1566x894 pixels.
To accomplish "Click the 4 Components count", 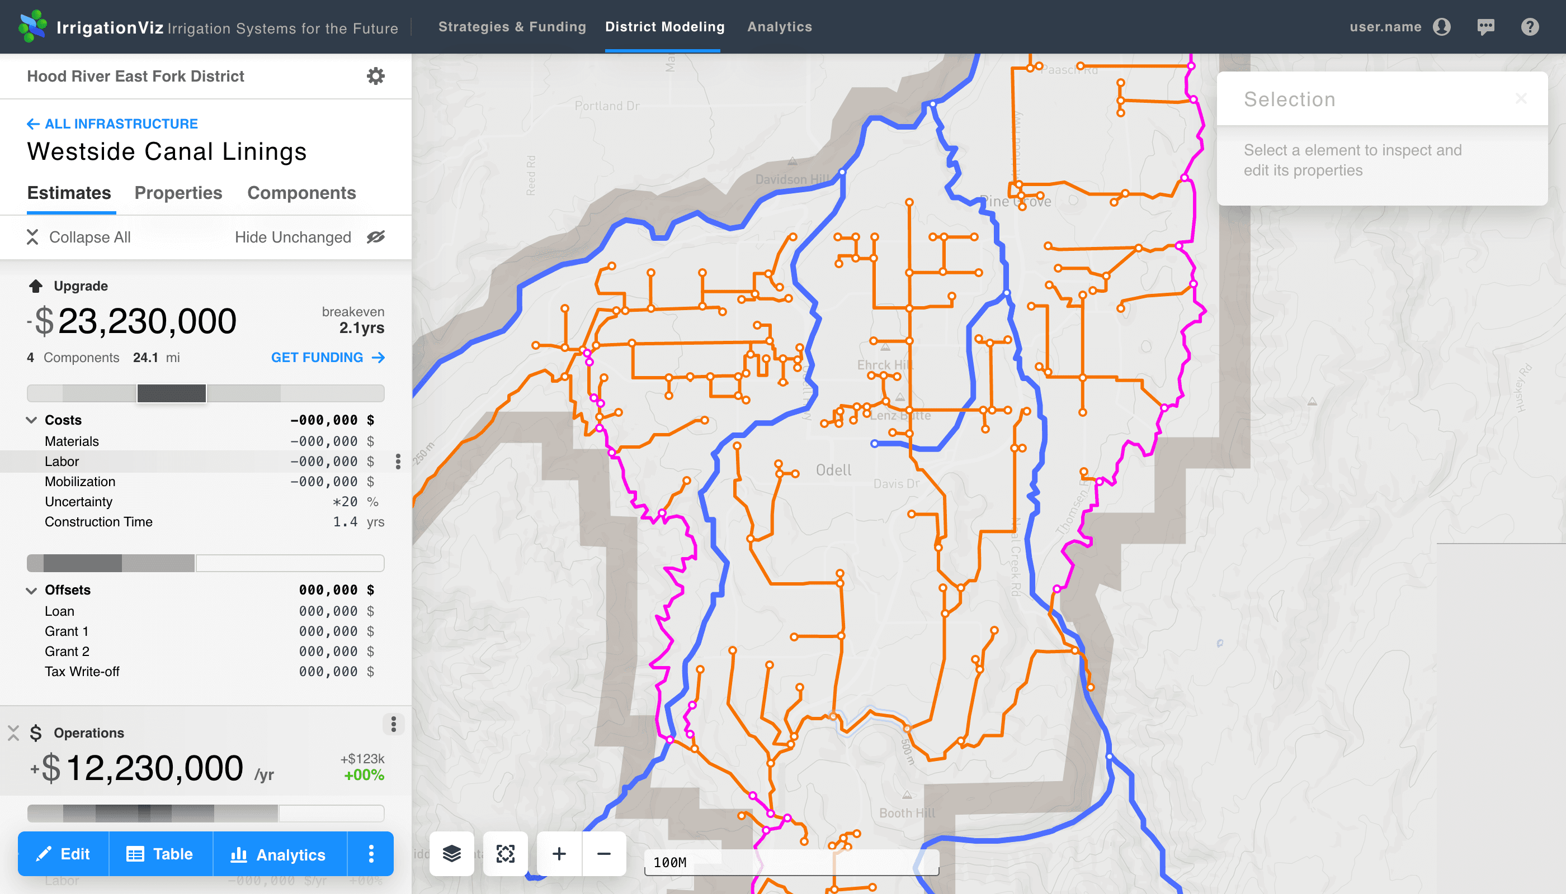I will pos(73,358).
